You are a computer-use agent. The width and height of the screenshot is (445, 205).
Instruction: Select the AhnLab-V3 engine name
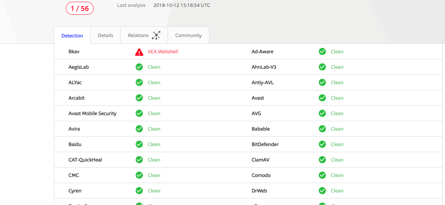(264, 67)
